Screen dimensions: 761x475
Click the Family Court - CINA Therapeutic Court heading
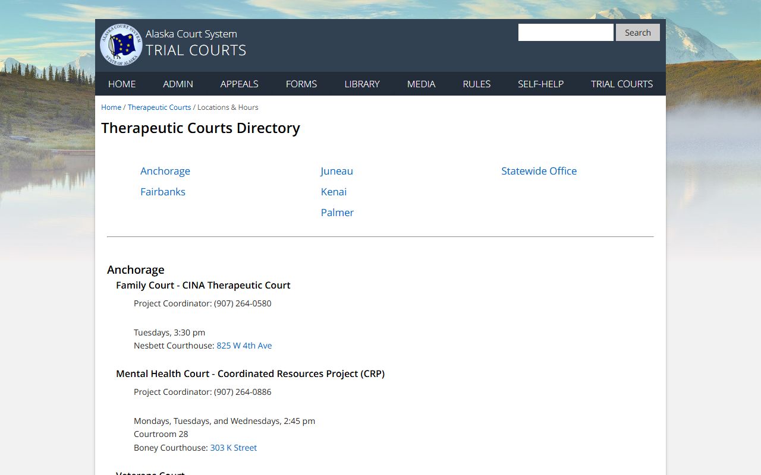click(x=203, y=286)
